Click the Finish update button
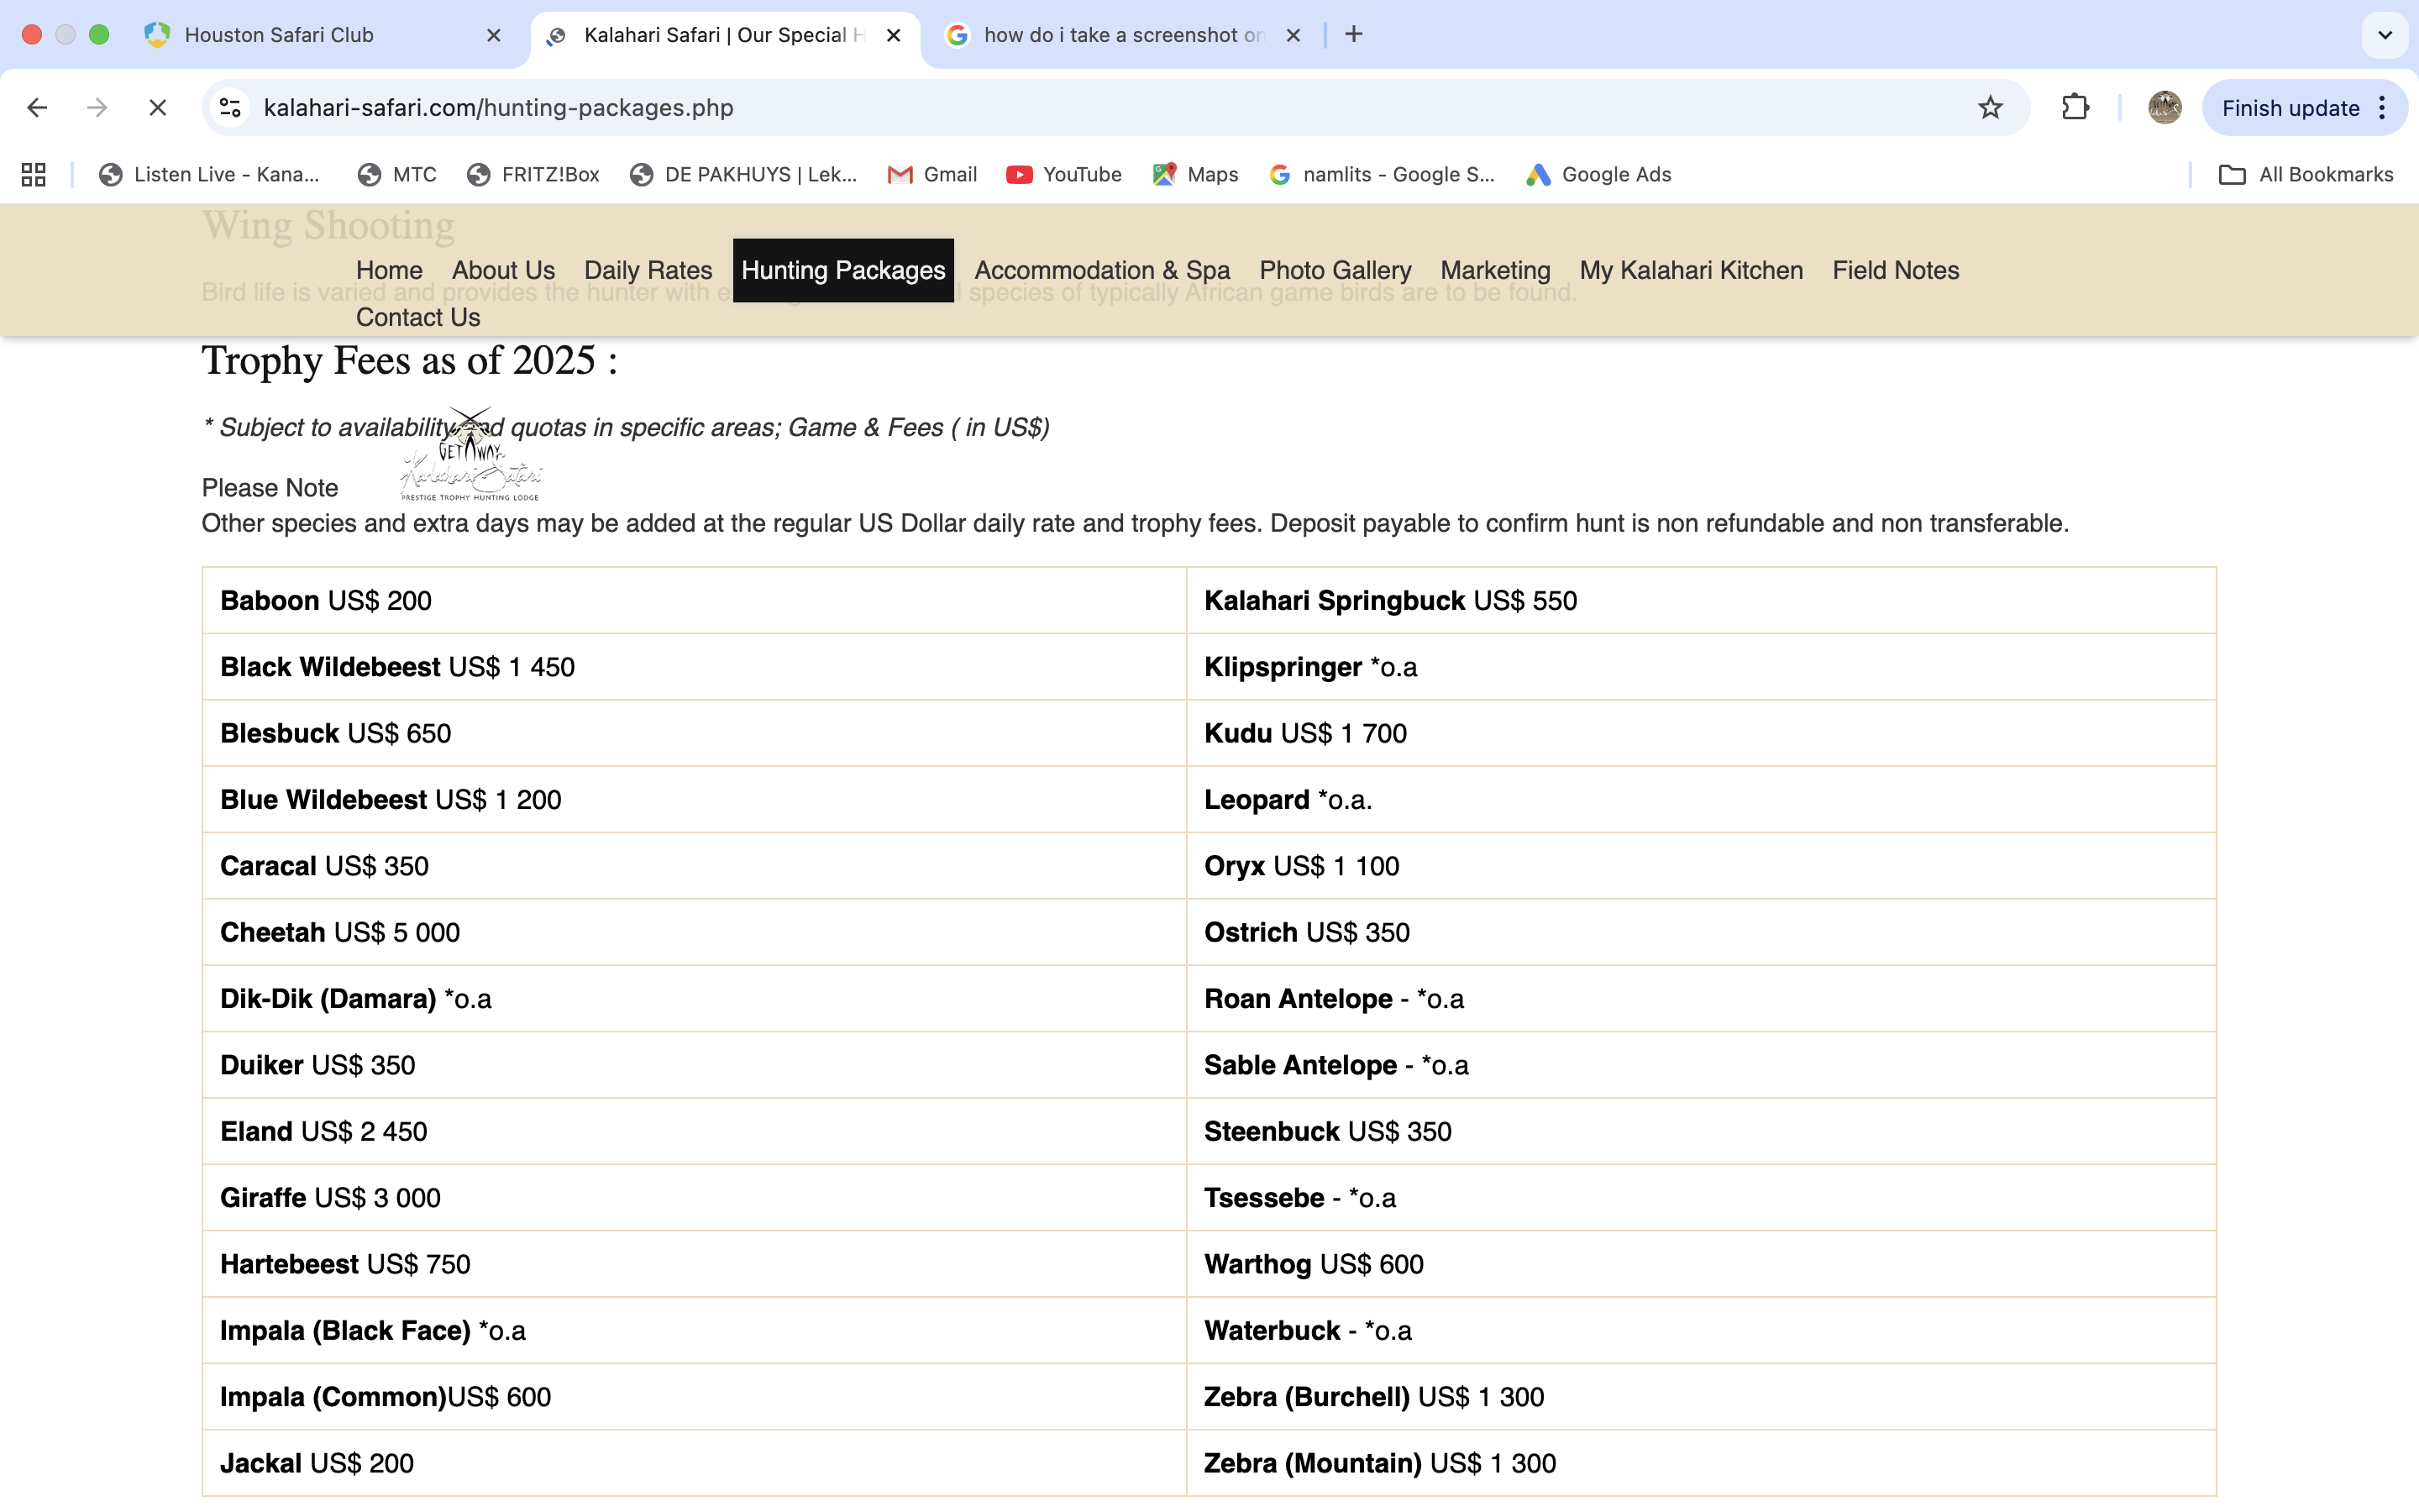 pos(2304,108)
